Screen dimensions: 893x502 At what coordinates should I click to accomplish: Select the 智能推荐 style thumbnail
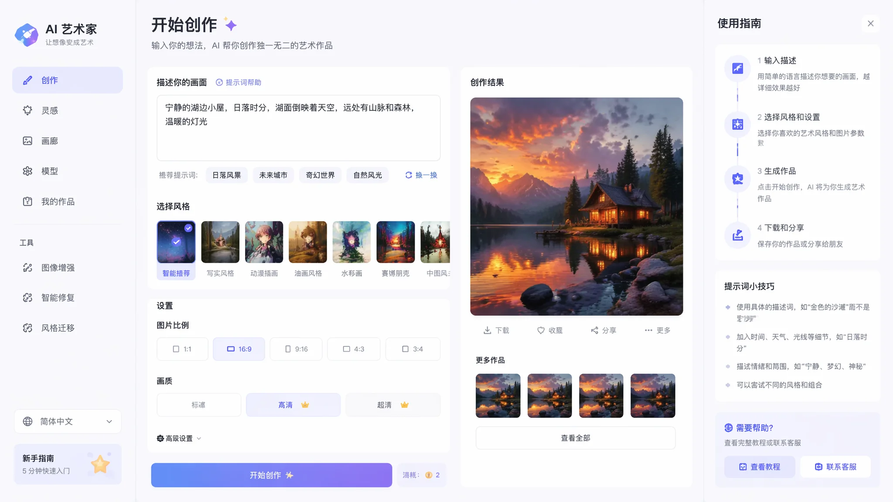pos(176,242)
